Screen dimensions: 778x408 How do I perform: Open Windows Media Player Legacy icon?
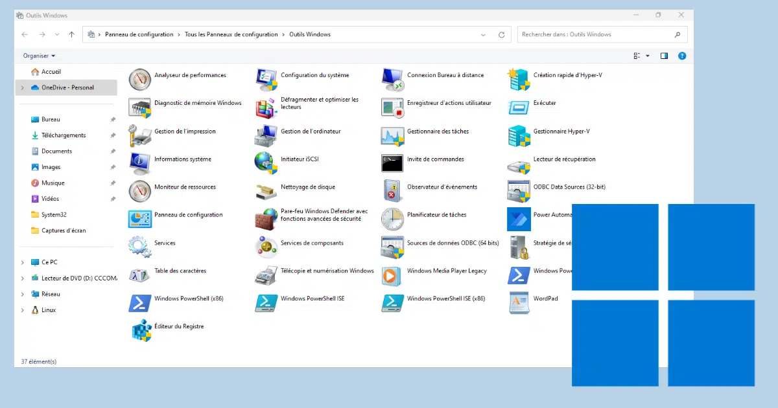pos(392,275)
